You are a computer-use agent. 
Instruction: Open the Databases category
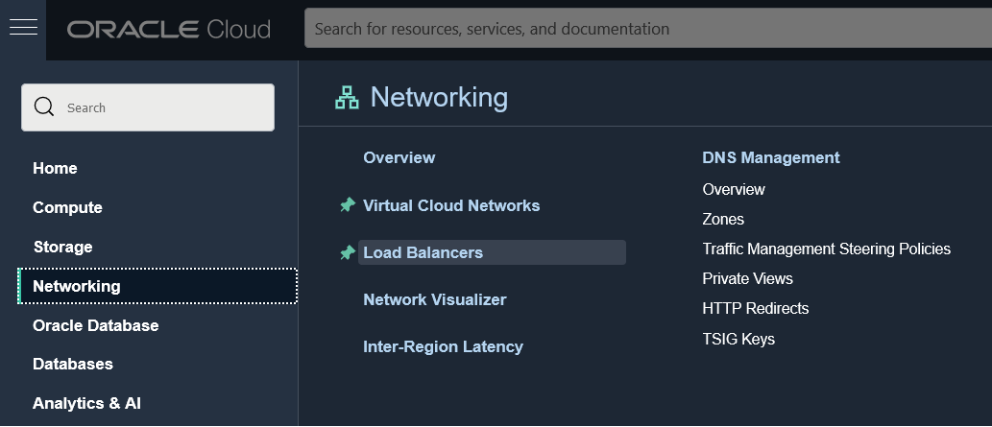point(73,364)
